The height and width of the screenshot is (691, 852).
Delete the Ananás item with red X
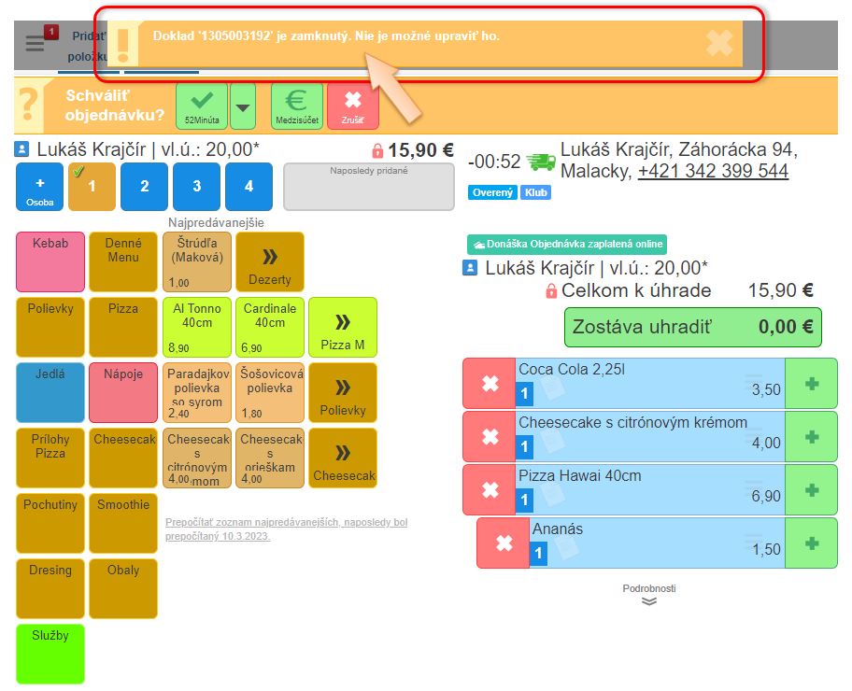504,543
